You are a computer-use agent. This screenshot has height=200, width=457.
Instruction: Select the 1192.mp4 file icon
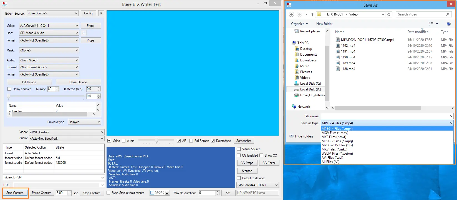click(338, 45)
